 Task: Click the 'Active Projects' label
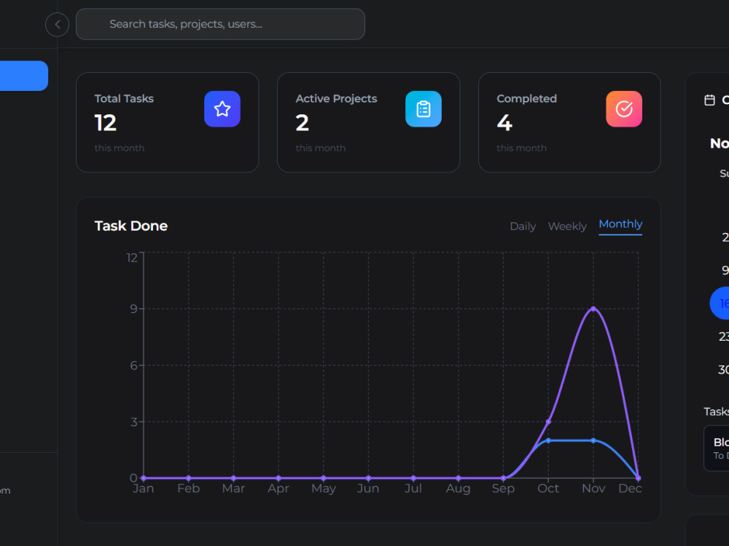click(336, 98)
